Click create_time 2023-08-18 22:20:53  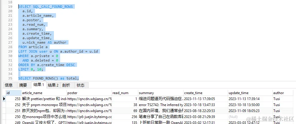click(206, 111)
